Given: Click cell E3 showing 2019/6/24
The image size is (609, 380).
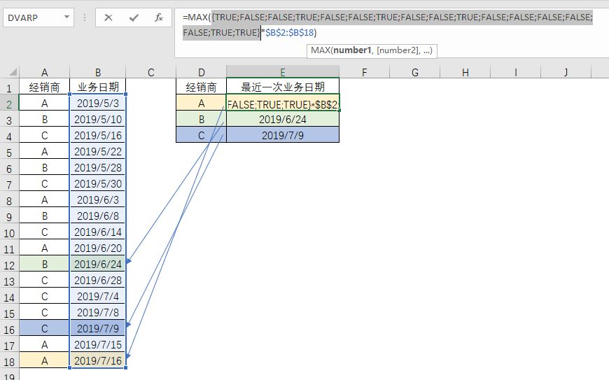Looking at the screenshot, I should tap(283, 119).
